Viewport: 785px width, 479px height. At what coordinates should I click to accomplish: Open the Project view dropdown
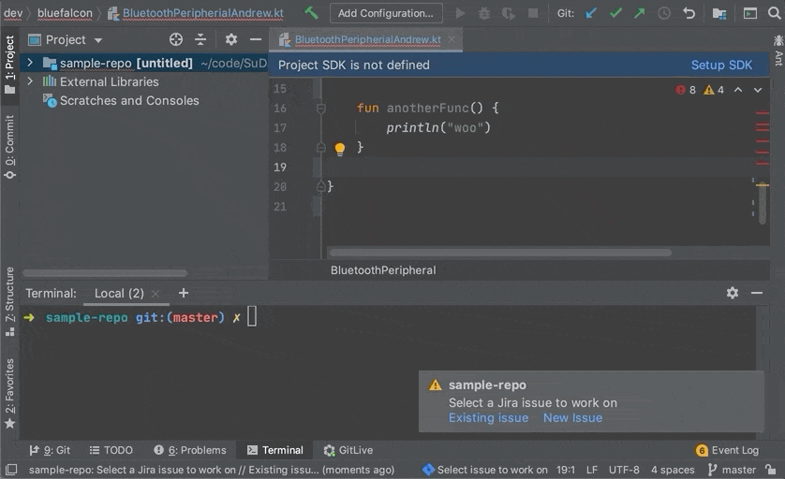pos(98,40)
